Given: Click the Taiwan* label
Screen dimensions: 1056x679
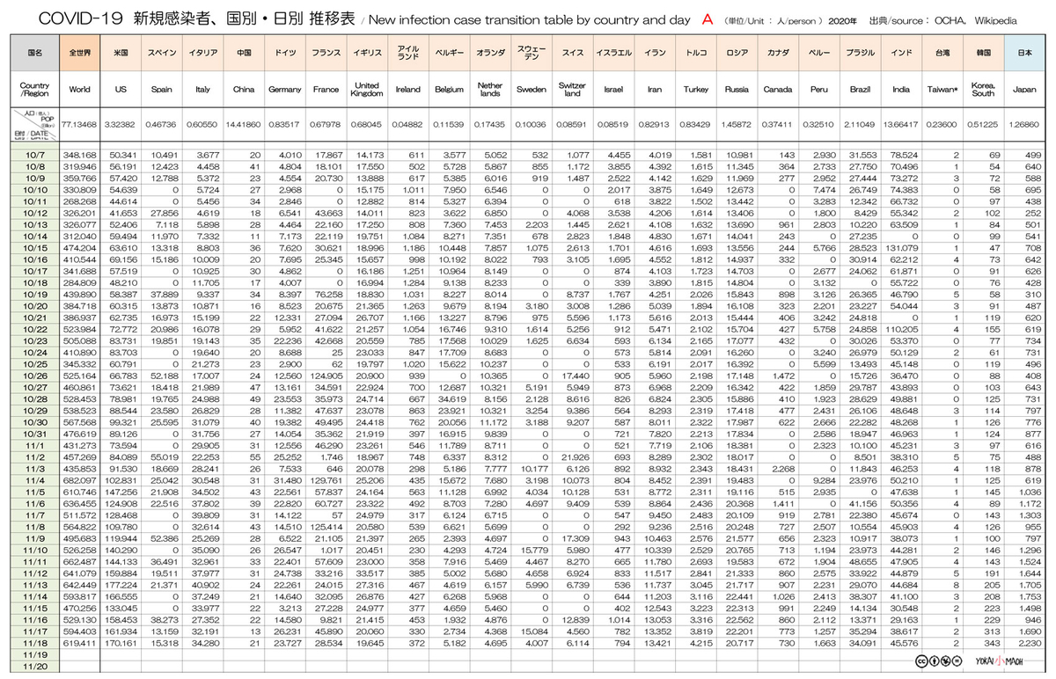Looking at the screenshot, I should coord(942,90).
